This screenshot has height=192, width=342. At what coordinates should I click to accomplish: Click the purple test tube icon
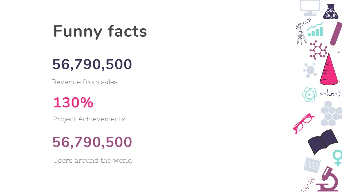[x=336, y=34]
